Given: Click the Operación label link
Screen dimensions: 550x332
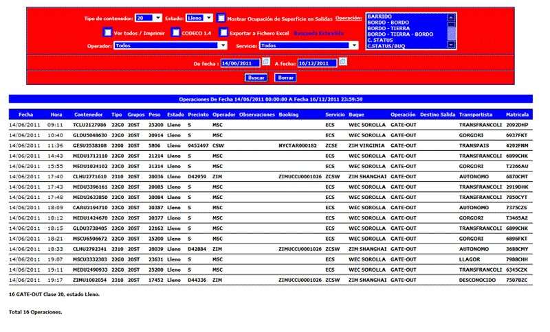Looking at the screenshot, I should (349, 18).
